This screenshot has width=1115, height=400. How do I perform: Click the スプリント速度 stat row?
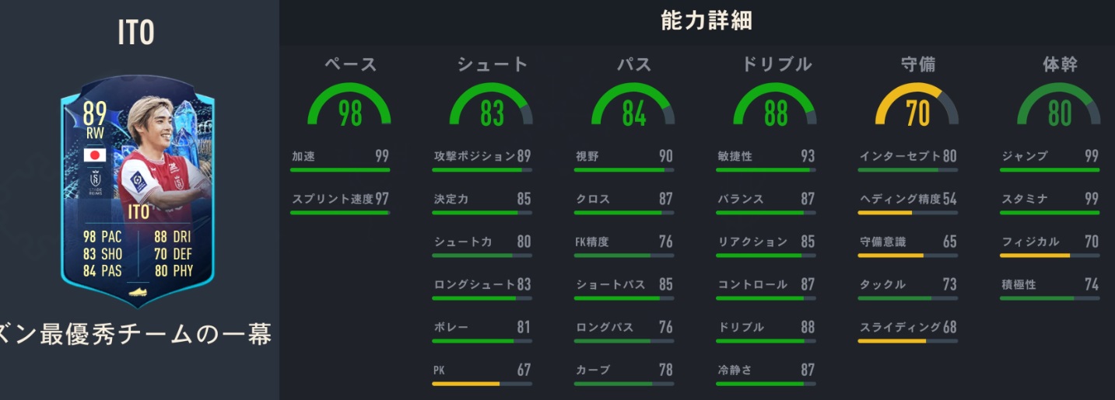[x=340, y=200]
